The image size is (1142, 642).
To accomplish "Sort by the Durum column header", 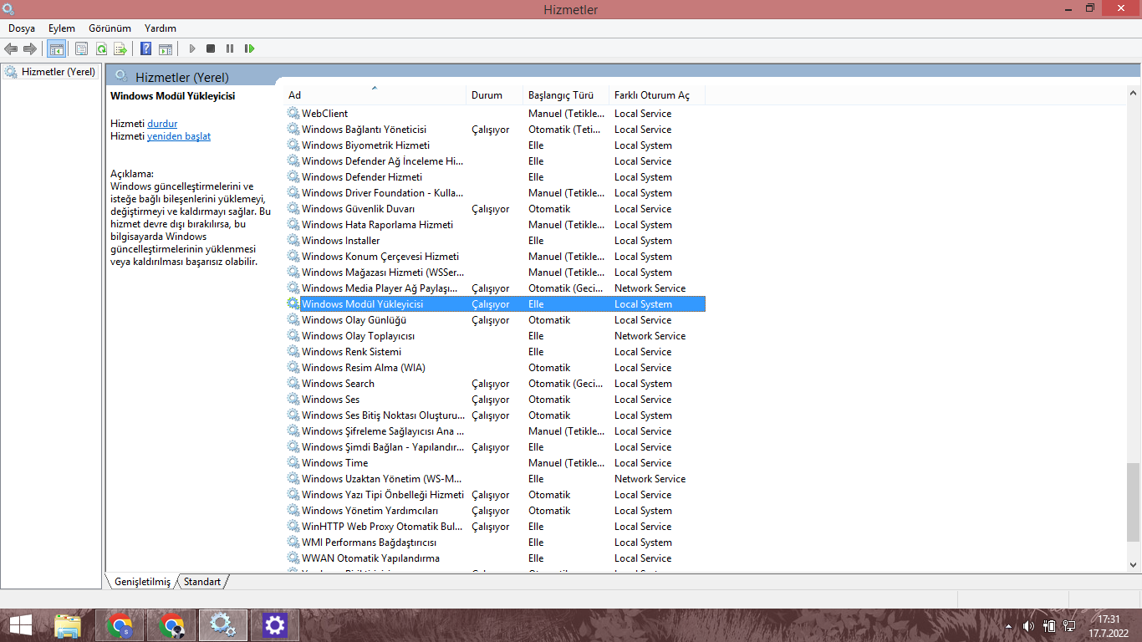I will 495,94.
